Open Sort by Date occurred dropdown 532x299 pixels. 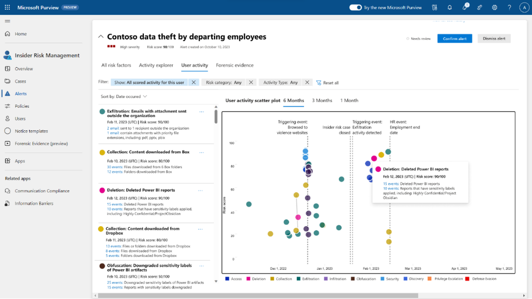click(124, 97)
